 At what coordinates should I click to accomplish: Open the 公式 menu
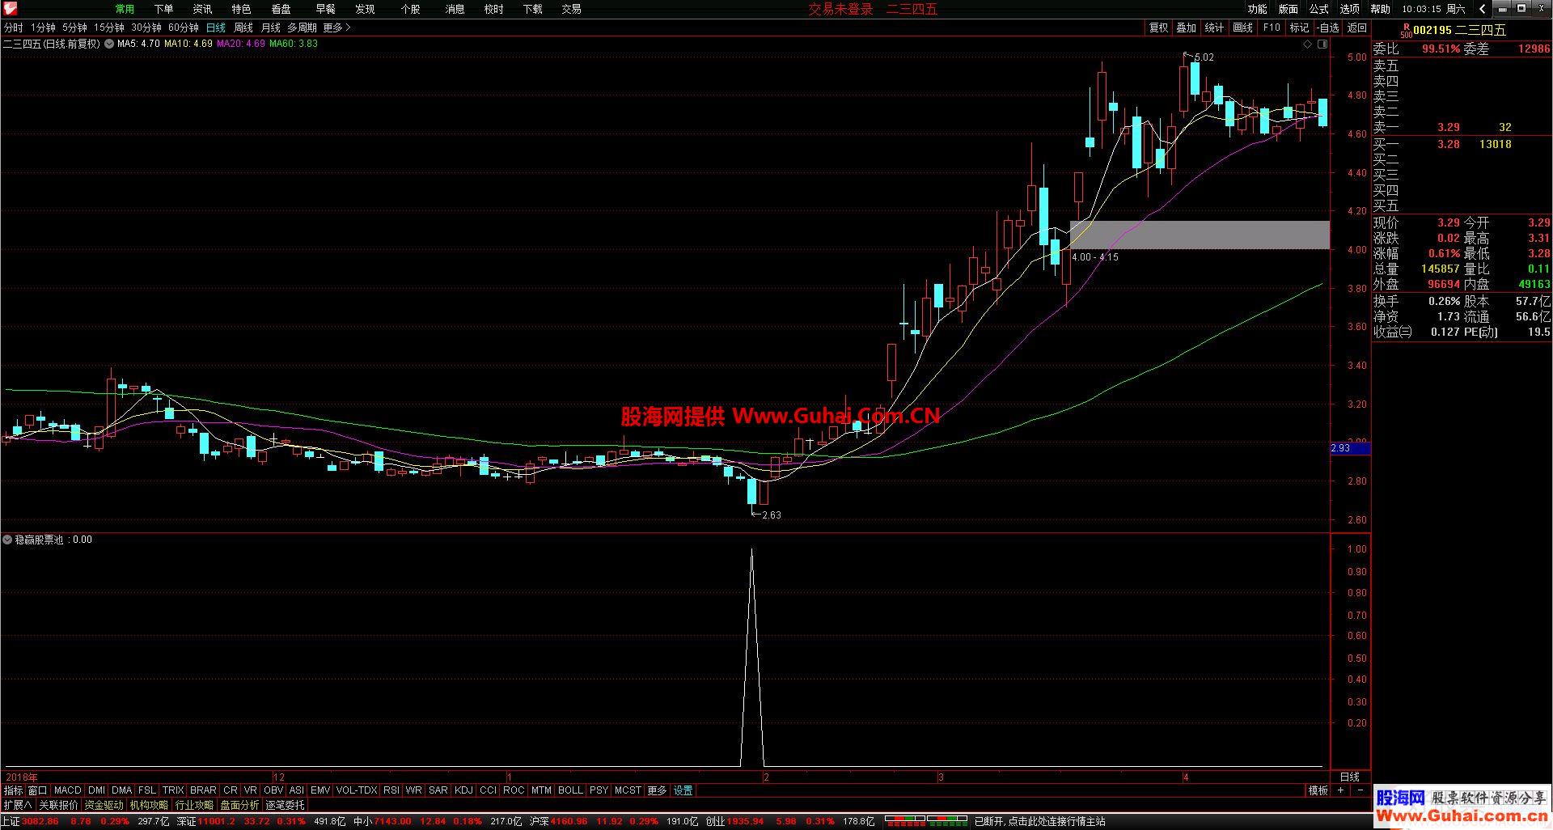1318,9
